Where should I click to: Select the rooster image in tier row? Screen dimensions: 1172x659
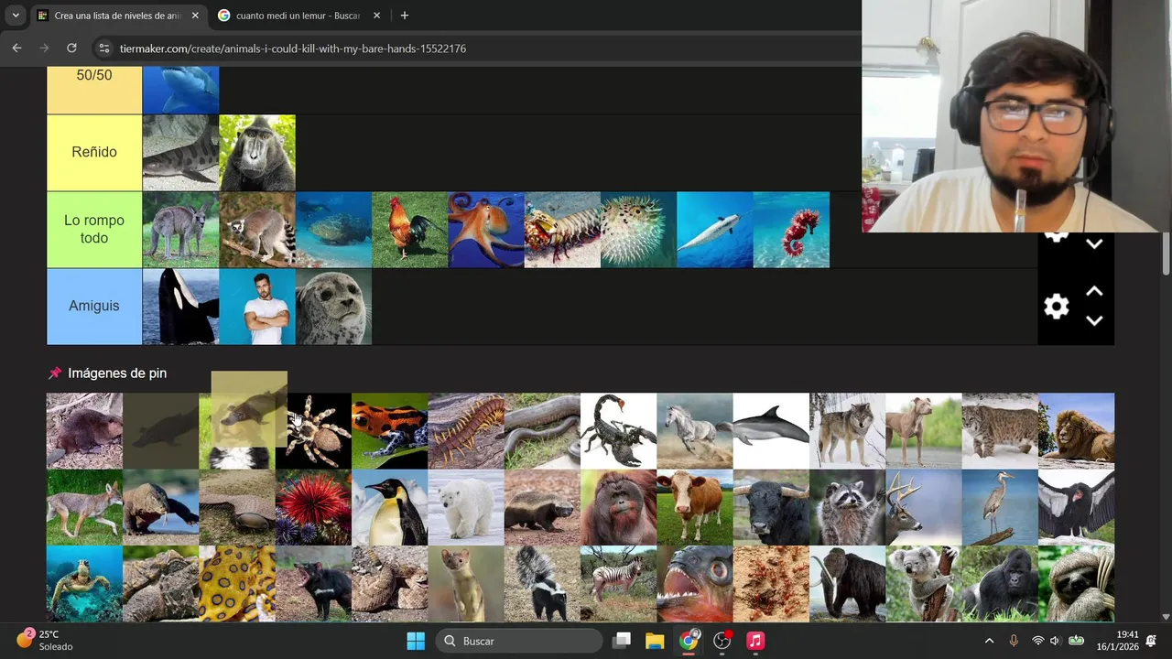point(409,230)
